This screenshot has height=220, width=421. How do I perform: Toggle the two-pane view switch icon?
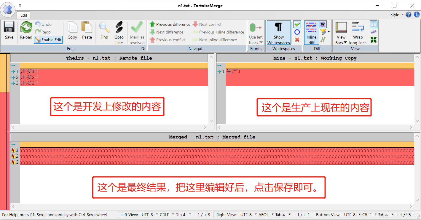[374, 24]
